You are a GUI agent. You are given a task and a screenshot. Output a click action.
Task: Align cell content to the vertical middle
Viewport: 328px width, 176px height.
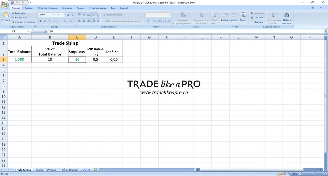click(x=84, y=15)
